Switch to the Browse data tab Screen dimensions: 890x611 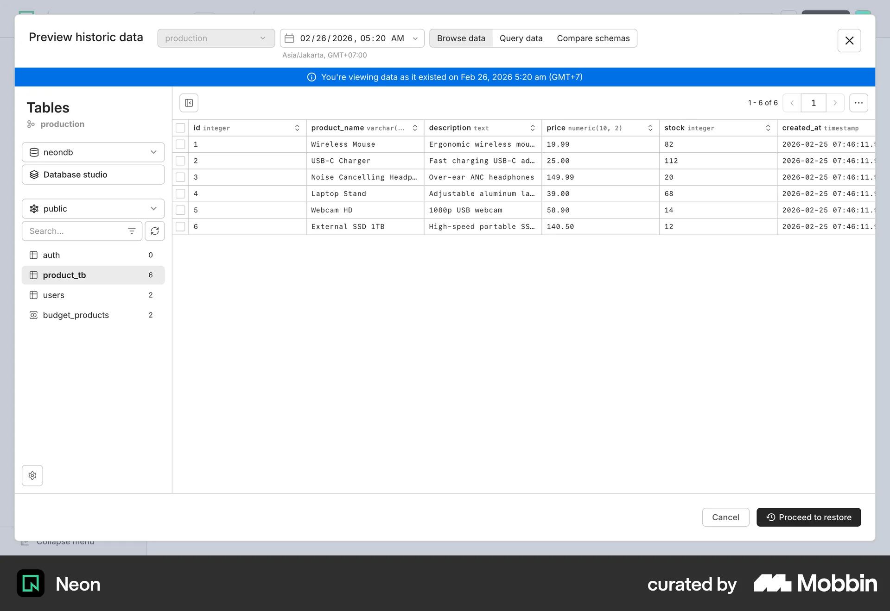pyautogui.click(x=461, y=38)
